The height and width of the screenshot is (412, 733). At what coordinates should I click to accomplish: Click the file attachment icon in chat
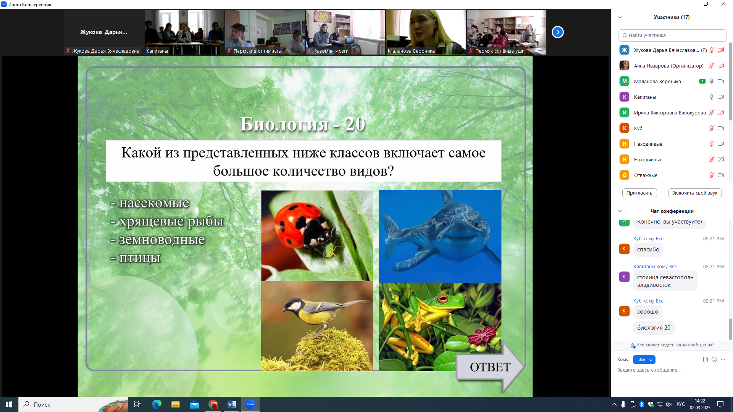click(x=705, y=359)
